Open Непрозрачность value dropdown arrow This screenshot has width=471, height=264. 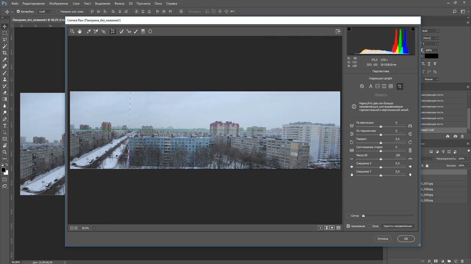[x=468, y=159]
